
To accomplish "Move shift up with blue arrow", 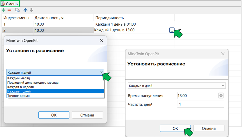I will click(x=25, y=10).
